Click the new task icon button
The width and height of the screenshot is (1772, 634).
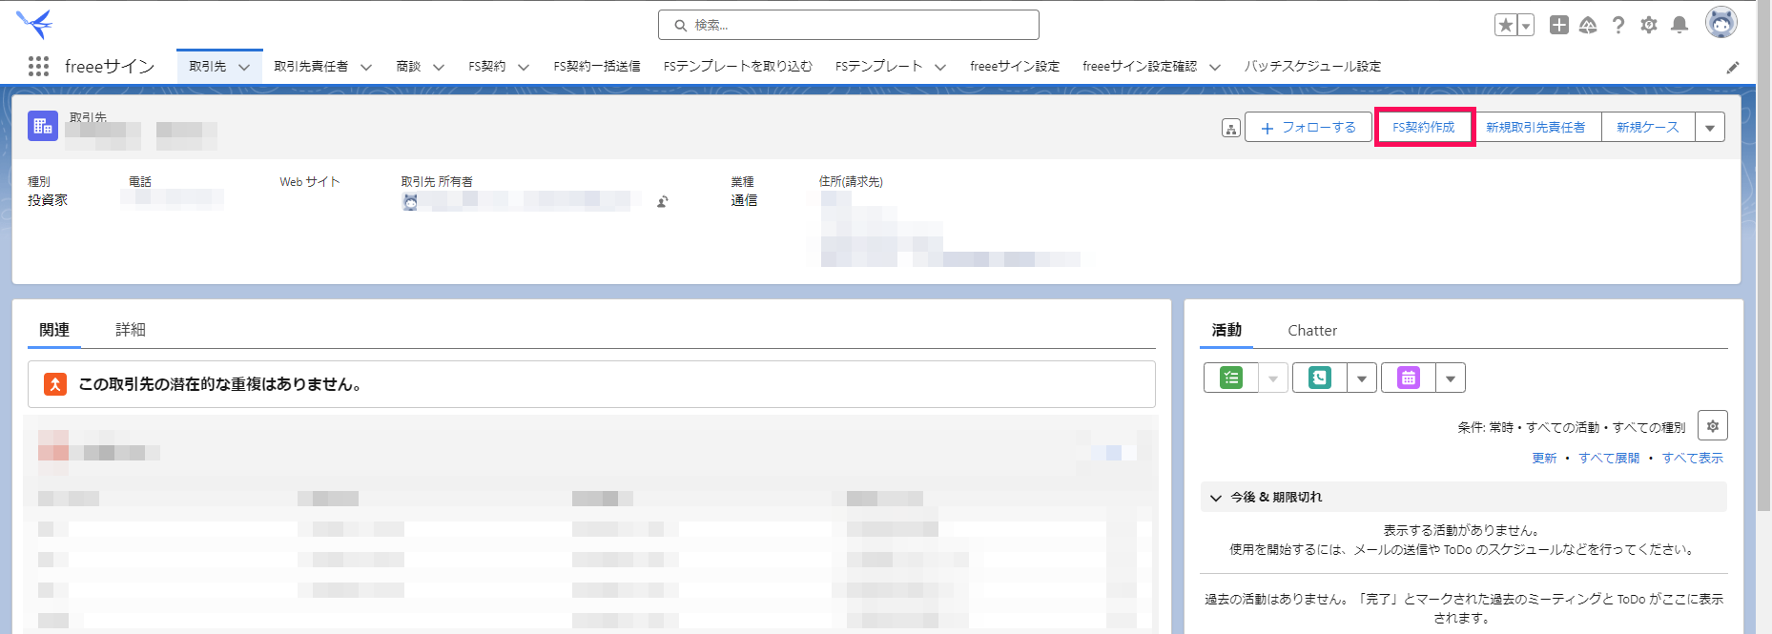tap(1231, 378)
